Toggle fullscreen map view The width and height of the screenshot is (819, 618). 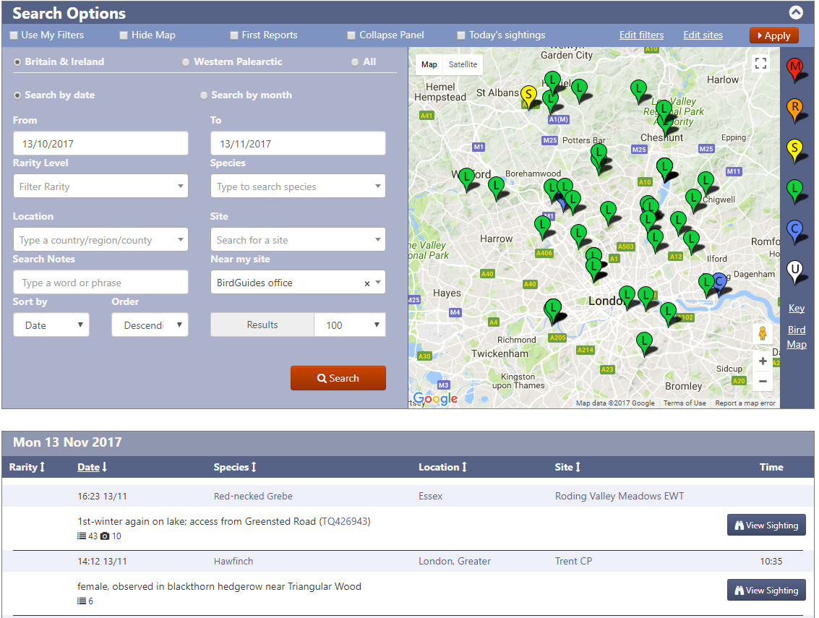click(x=760, y=64)
